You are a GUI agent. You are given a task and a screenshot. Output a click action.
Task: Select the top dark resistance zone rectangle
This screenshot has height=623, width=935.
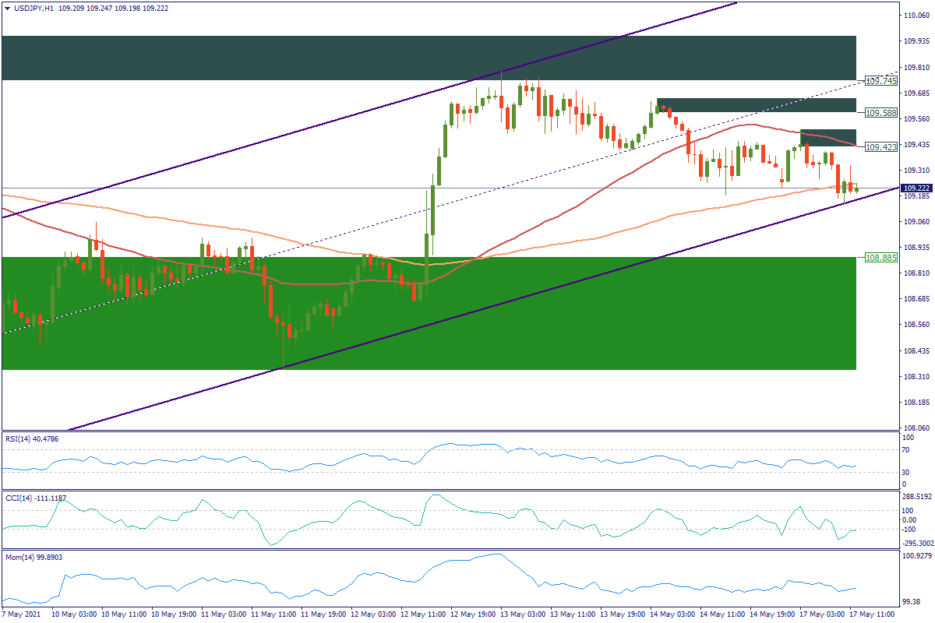click(429, 58)
